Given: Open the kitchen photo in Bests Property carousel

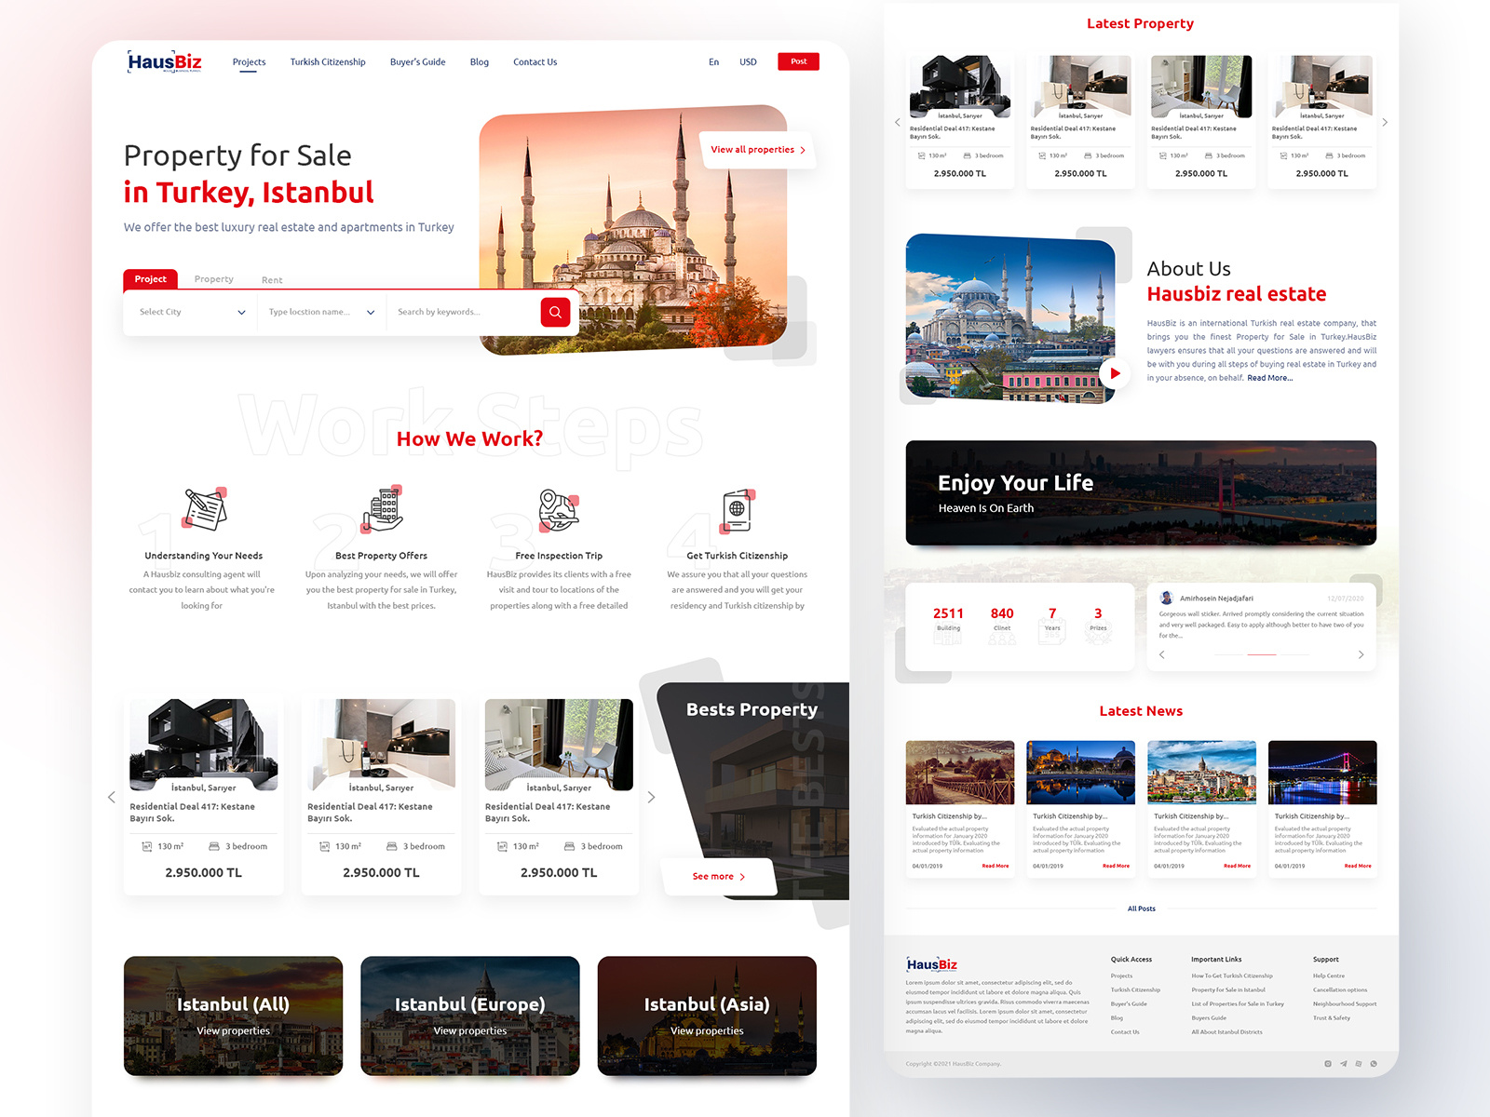Looking at the screenshot, I should tap(382, 745).
